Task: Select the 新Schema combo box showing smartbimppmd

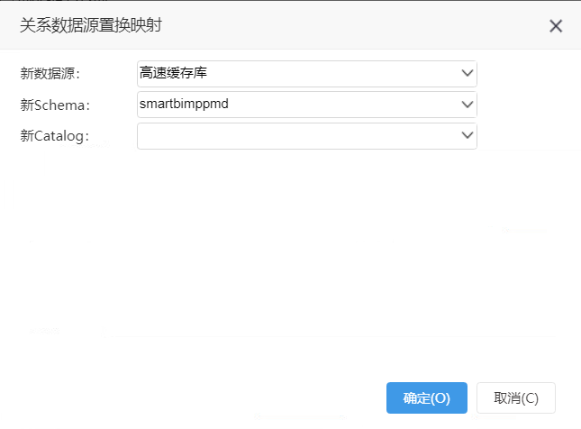Action: (307, 105)
